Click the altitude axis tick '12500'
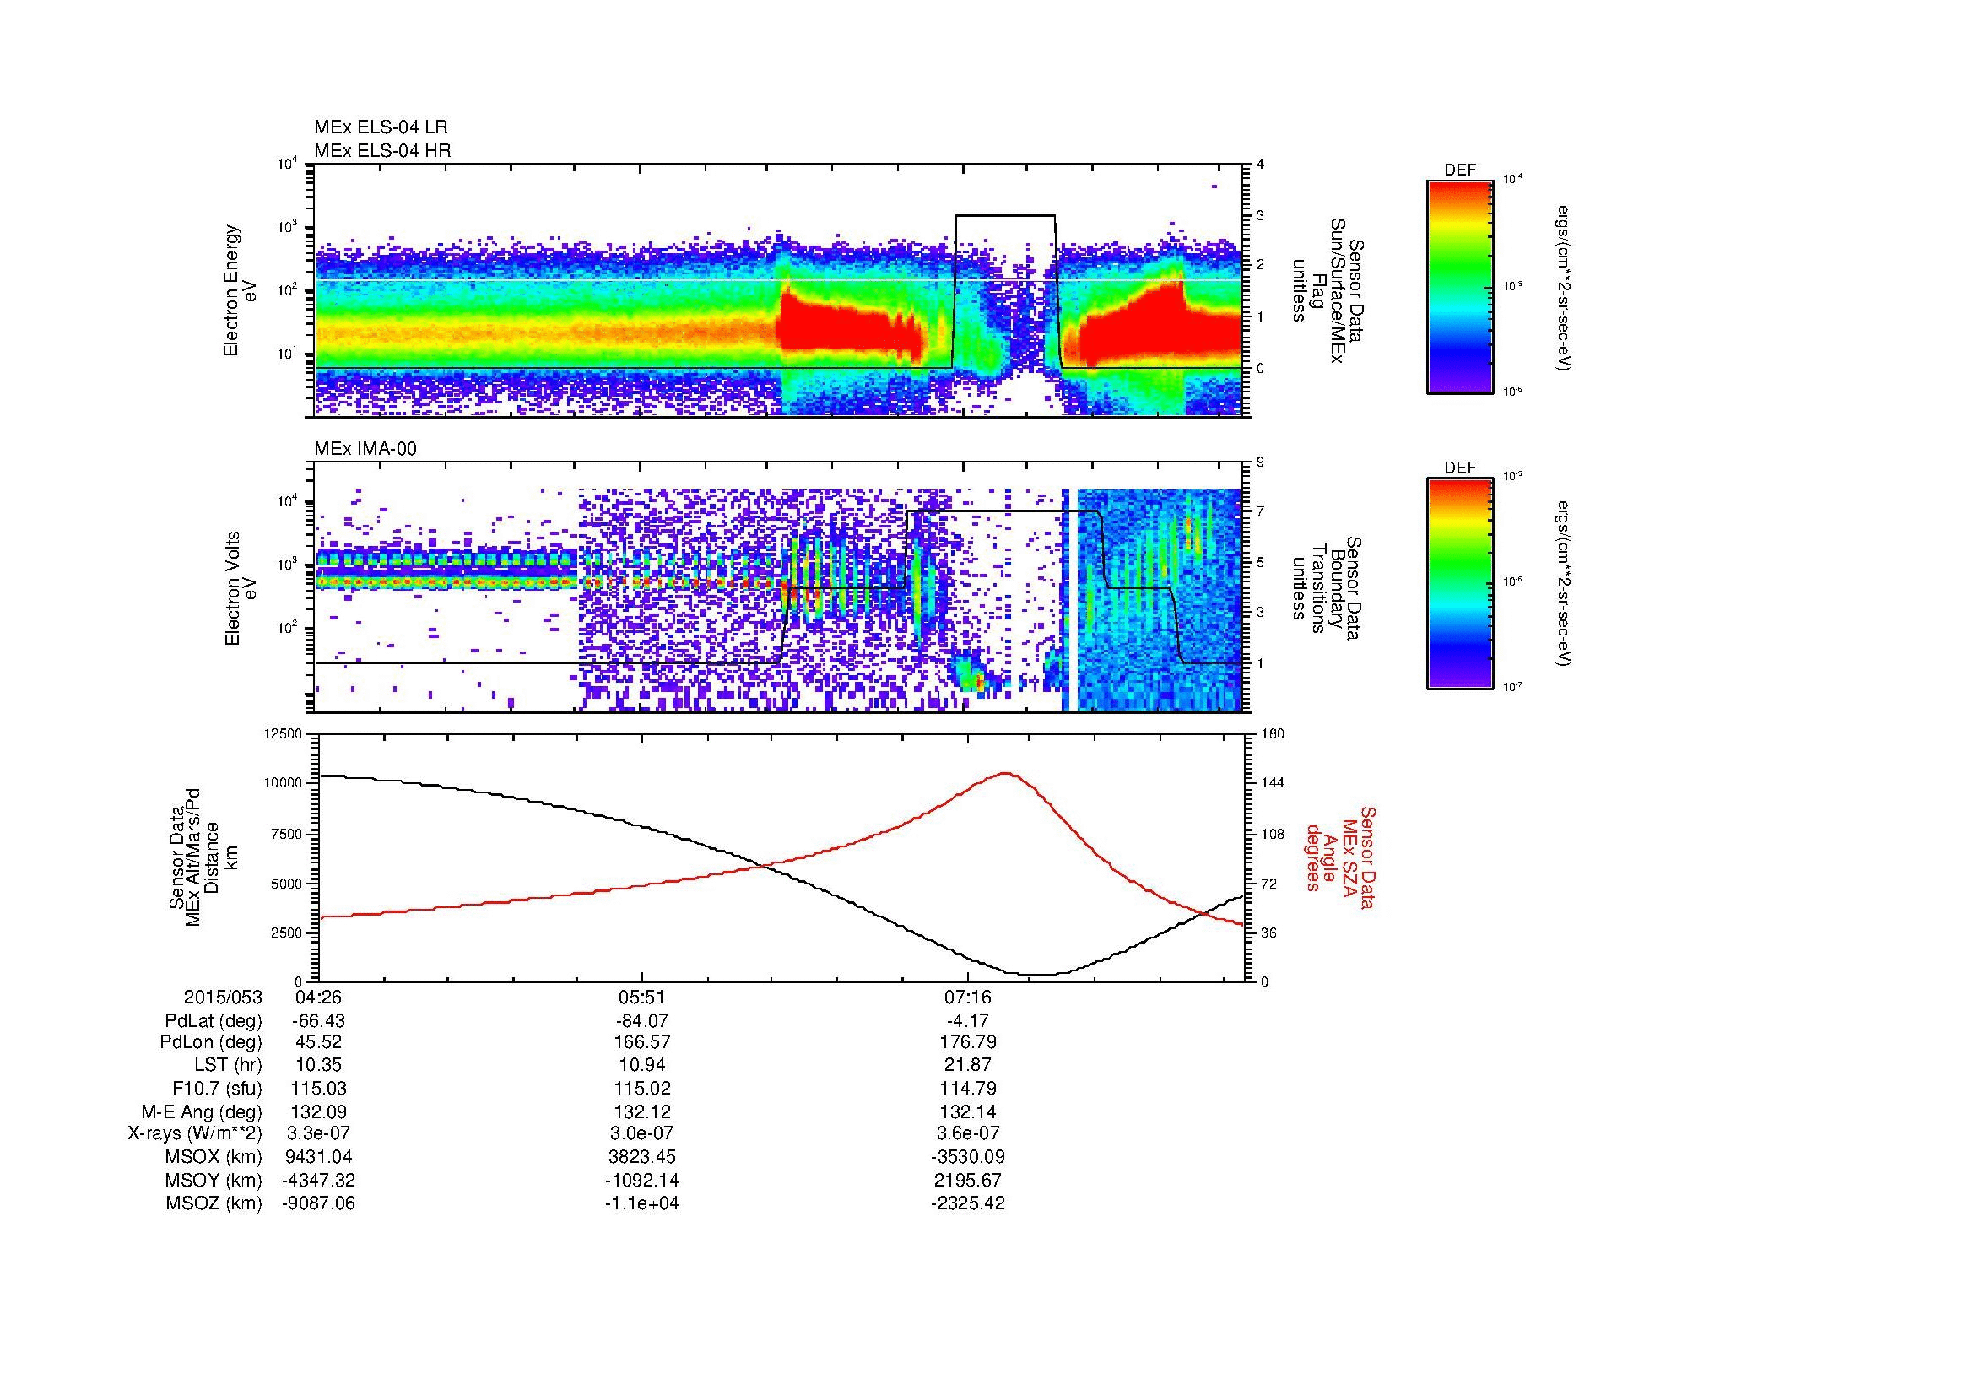 pos(284,733)
